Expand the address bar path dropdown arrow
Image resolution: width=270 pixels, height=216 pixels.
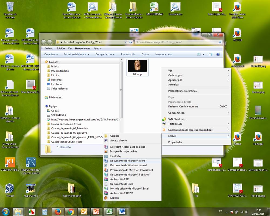point(126,42)
